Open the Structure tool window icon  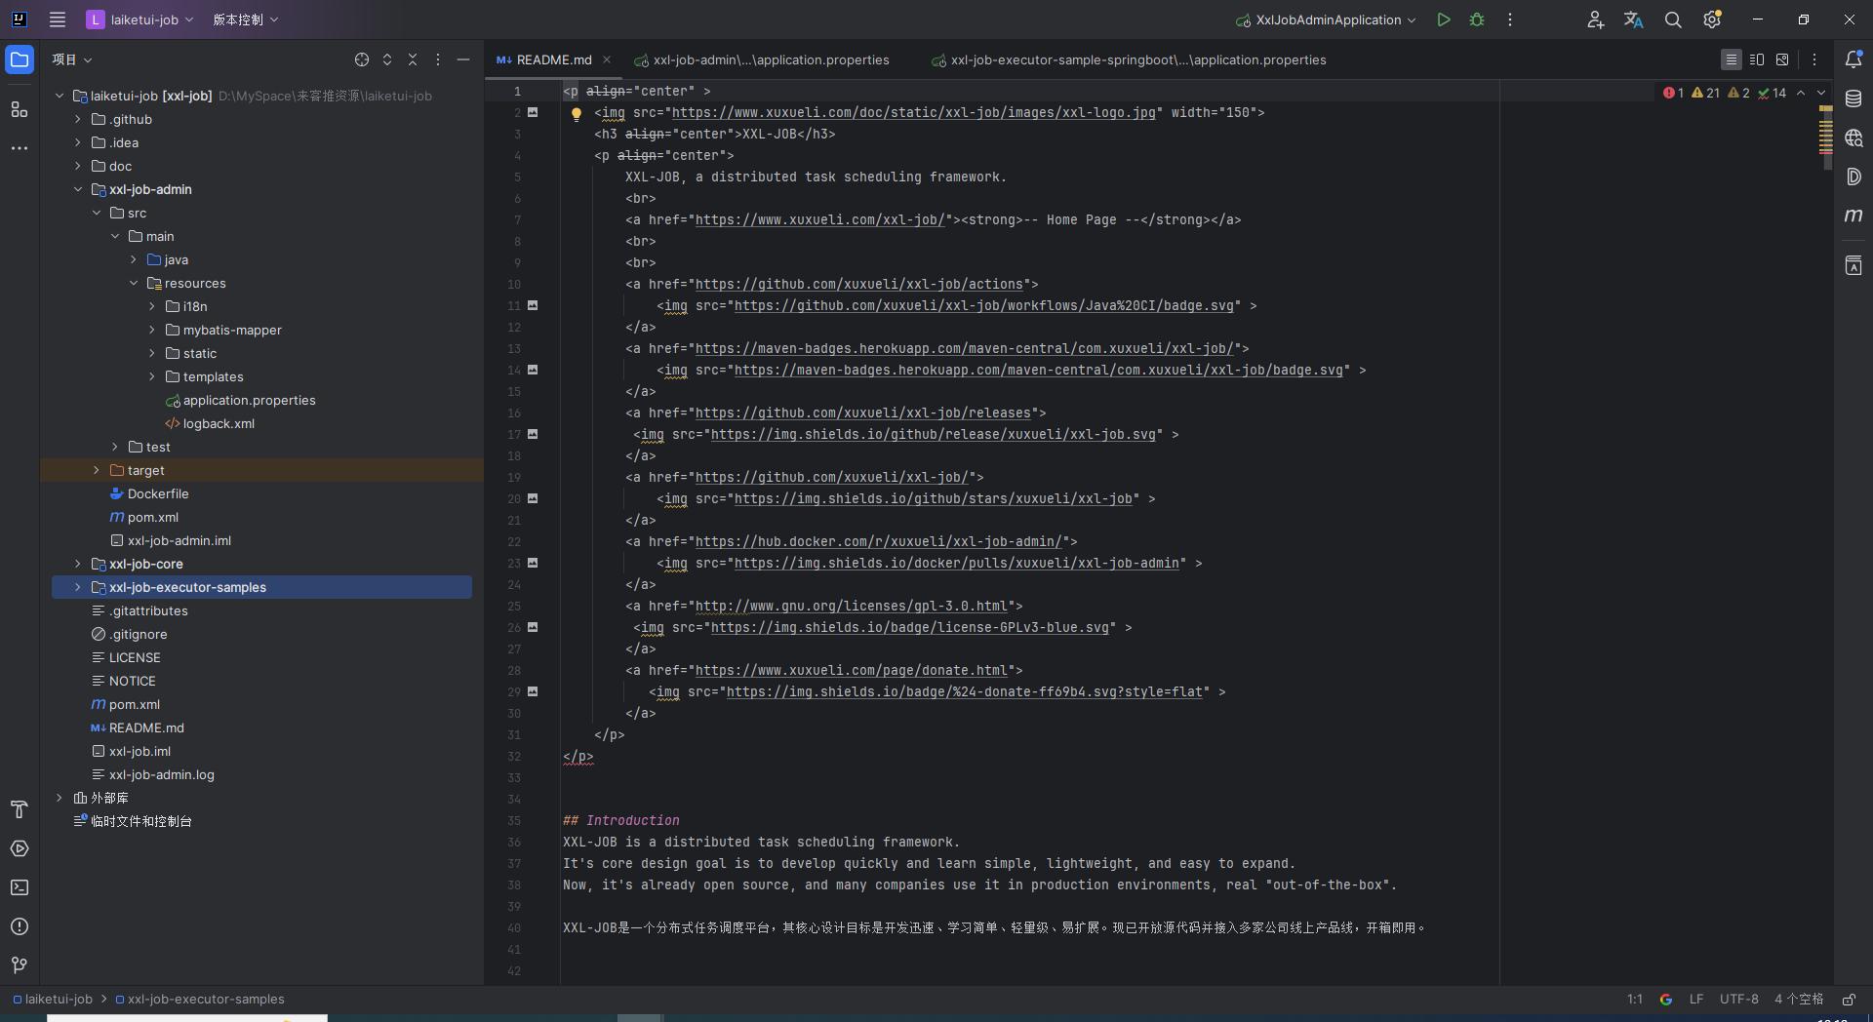tap(20, 109)
